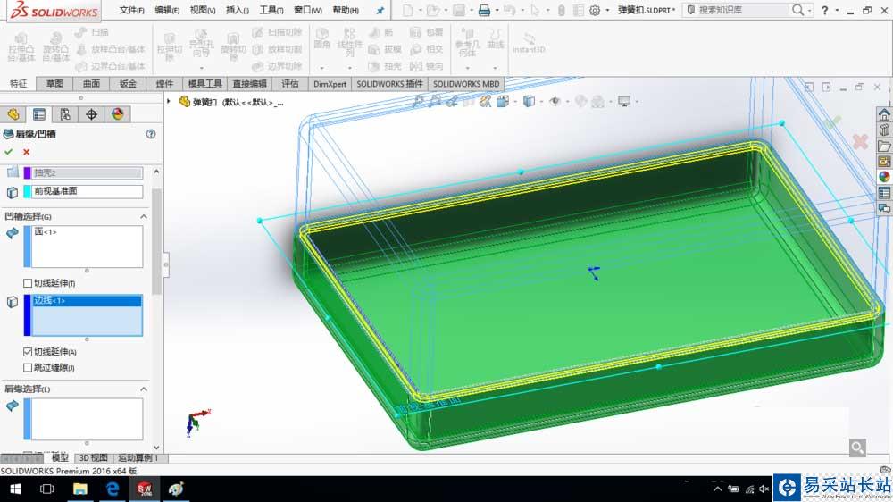Open the PropertyManager help question mark
This screenshot has width=893, height=502.
(151, 134)
